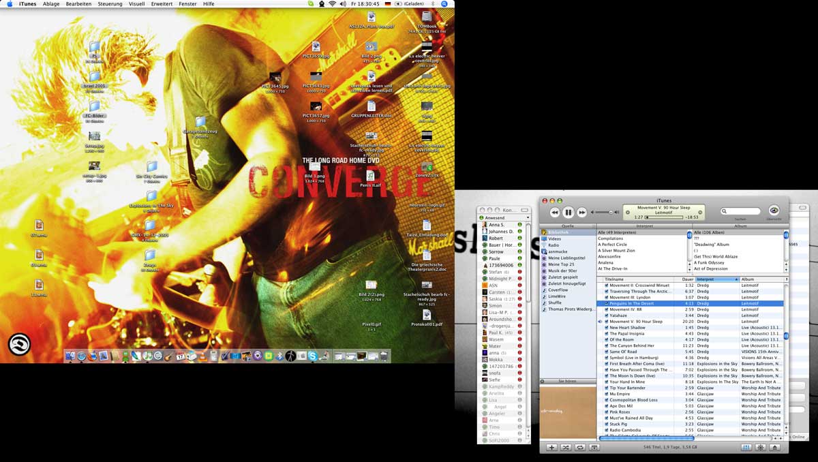Click the Wi-Fi icon in menu bar

click(333, 4)
